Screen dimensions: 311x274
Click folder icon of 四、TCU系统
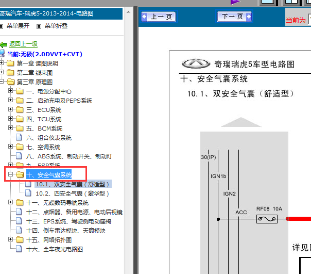coord(20,119)
